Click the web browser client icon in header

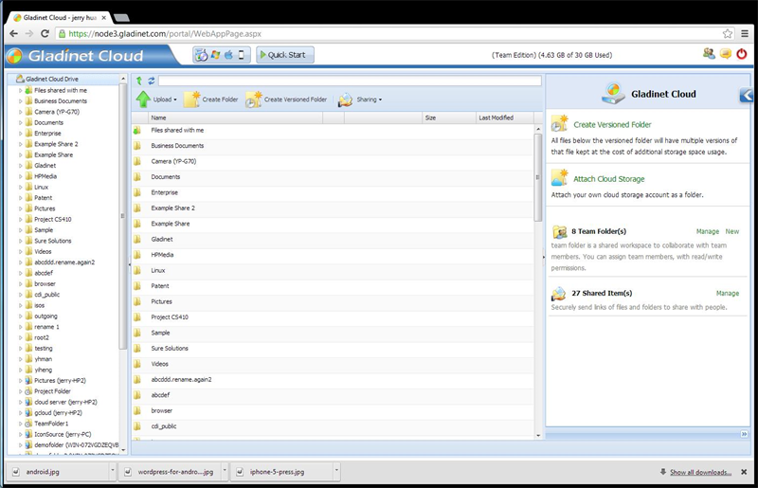(x=201, y=55)
